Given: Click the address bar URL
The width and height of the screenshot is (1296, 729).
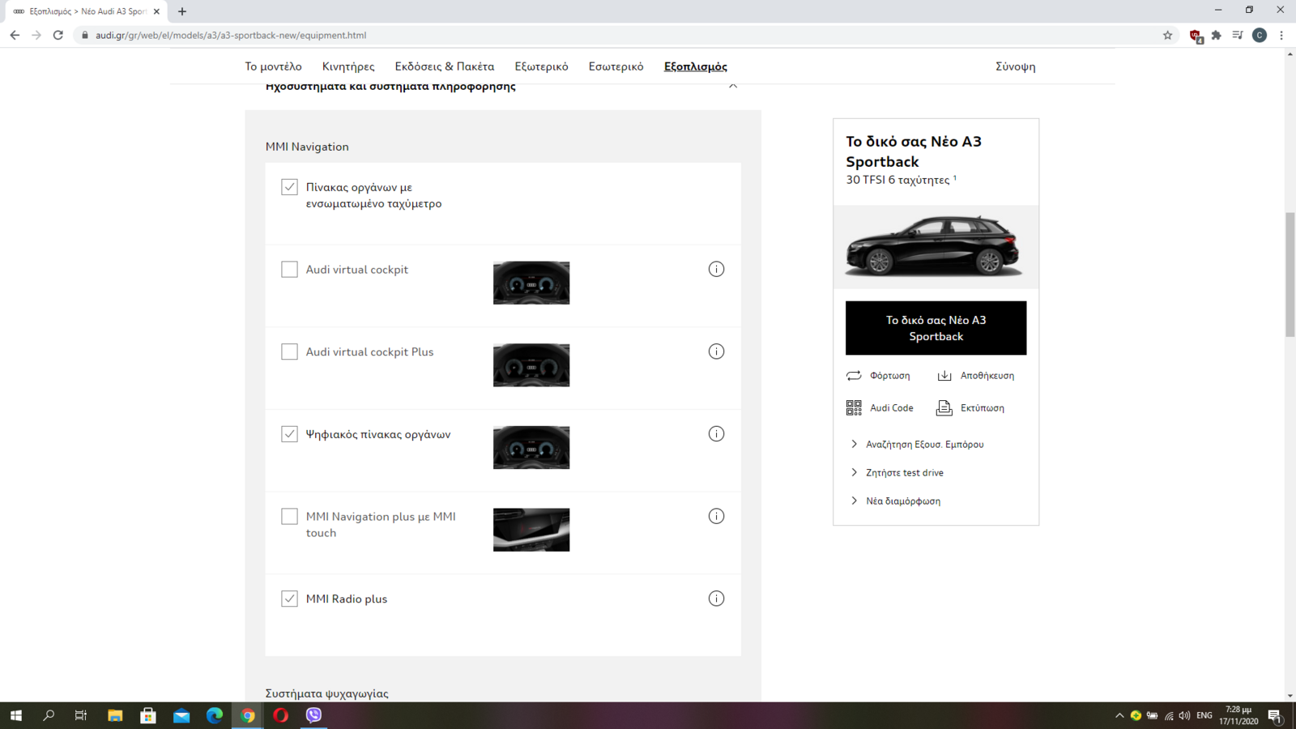Looking at the screenshot, I should 231,35.
